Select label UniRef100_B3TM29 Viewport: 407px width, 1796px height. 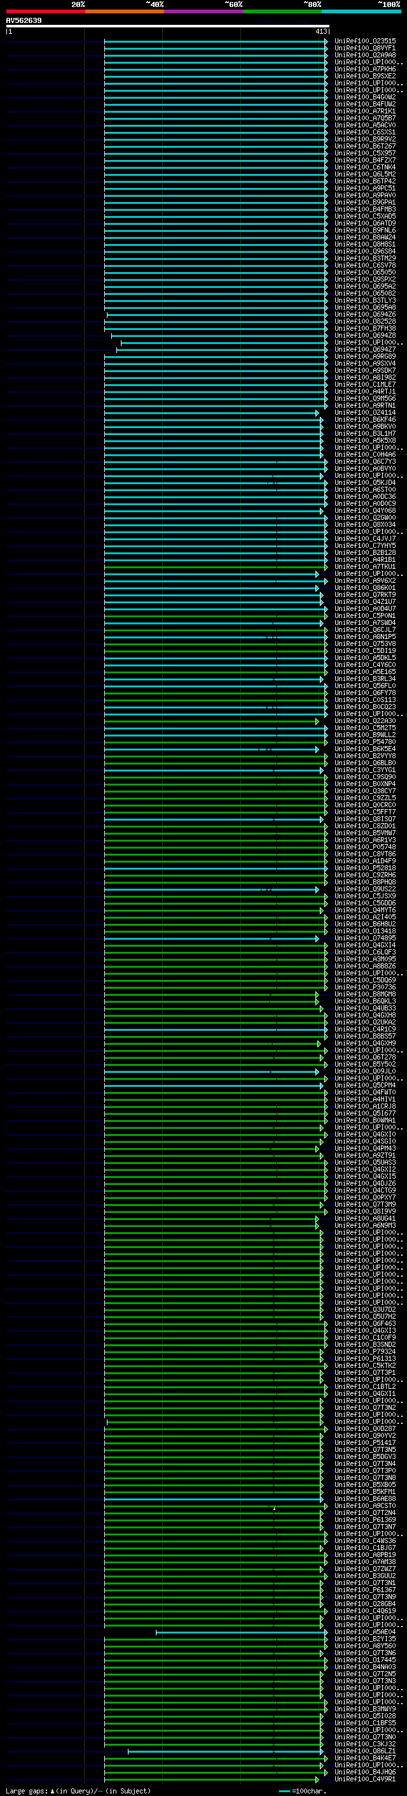click(364, 258)
